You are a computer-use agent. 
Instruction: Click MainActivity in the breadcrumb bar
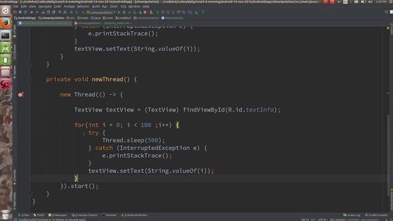(172, 18)
